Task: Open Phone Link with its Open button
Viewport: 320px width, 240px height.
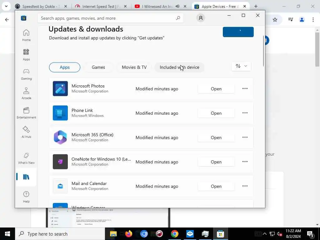Action: tap(216, 113)
